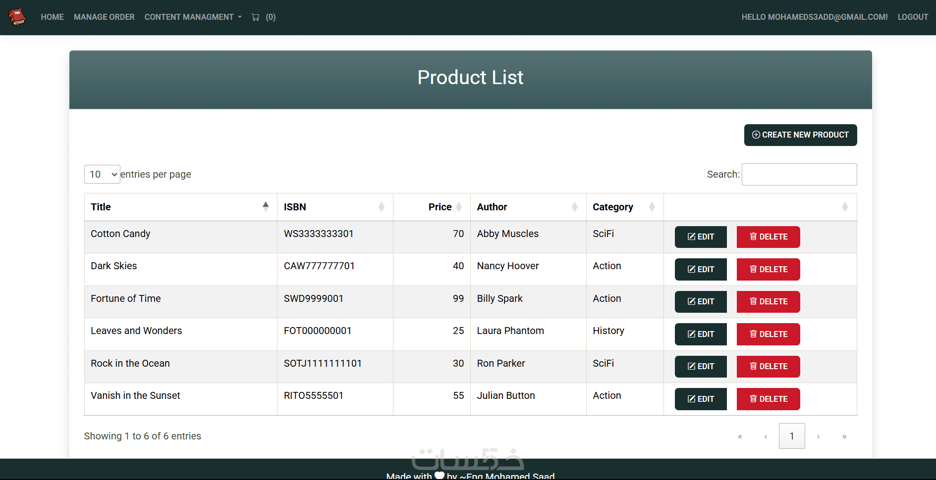Sort by Category column arrows
The width and height of the screenshot is (936, 480).
(x=652, y=207)
